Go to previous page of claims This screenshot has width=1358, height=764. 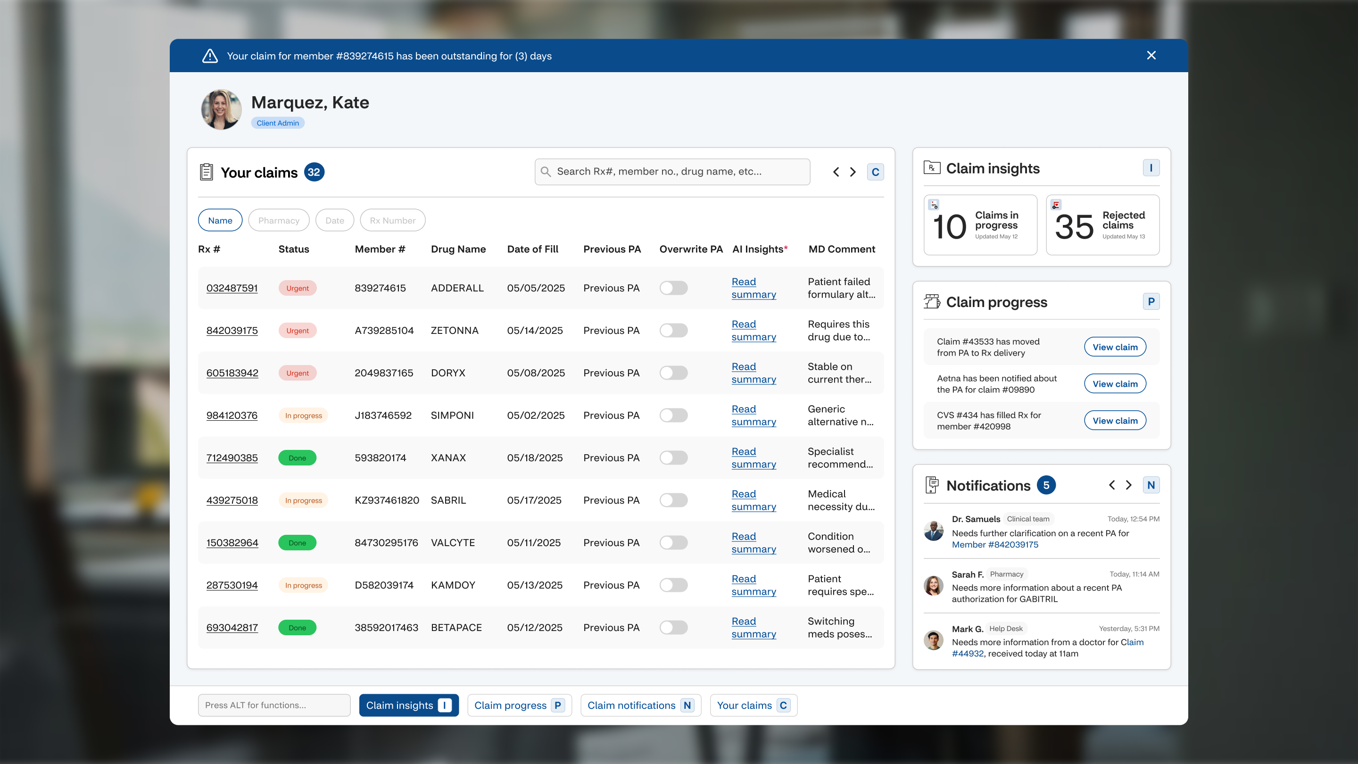(836, 172)
